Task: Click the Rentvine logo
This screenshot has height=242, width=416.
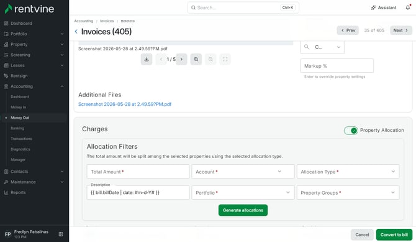Action: 29,9
